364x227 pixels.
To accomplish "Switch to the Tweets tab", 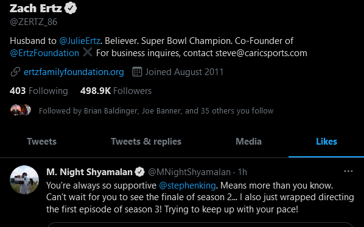I will [x=42, y=142].
